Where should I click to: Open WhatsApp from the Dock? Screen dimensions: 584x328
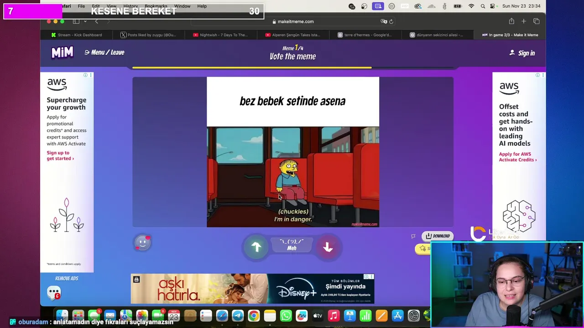286,316
